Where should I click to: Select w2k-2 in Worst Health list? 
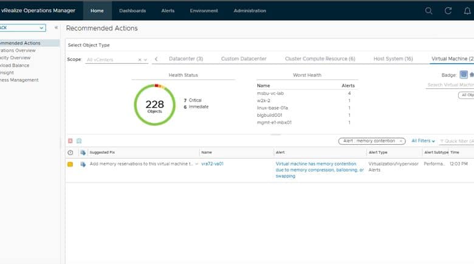pyautogui.click(x=264, y=100)
